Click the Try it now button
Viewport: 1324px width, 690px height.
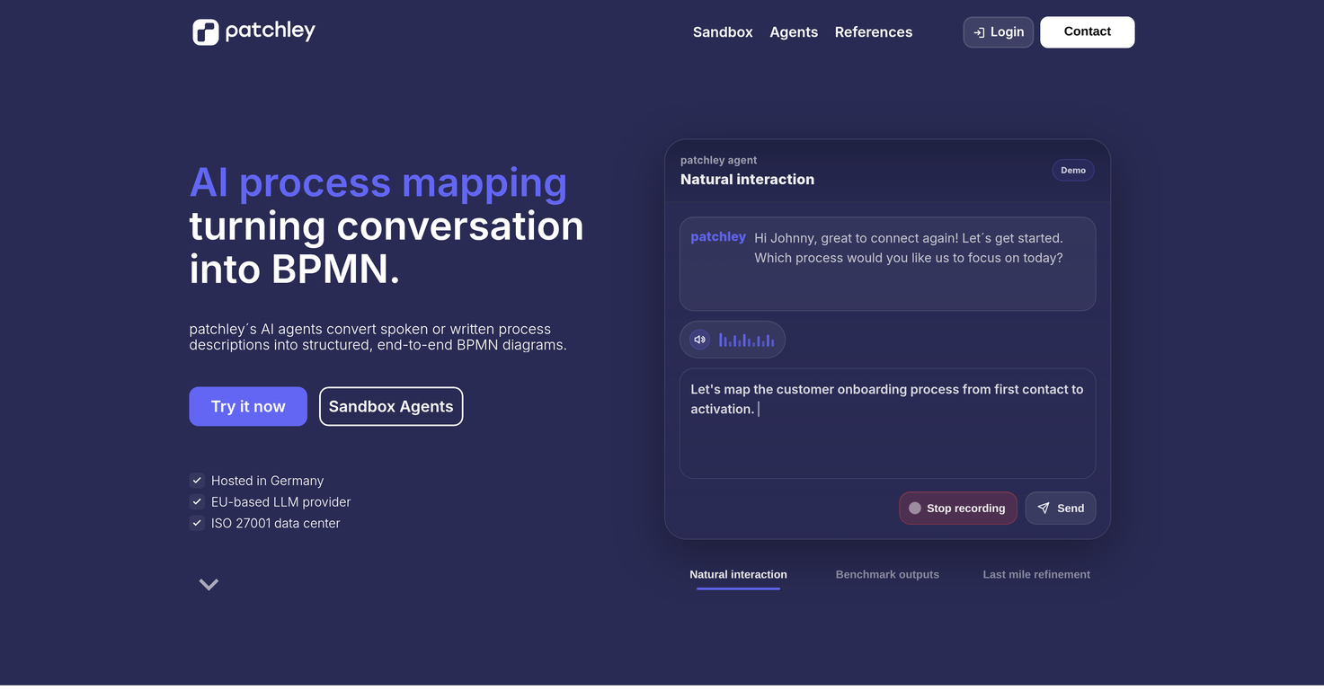coord(247,406)
